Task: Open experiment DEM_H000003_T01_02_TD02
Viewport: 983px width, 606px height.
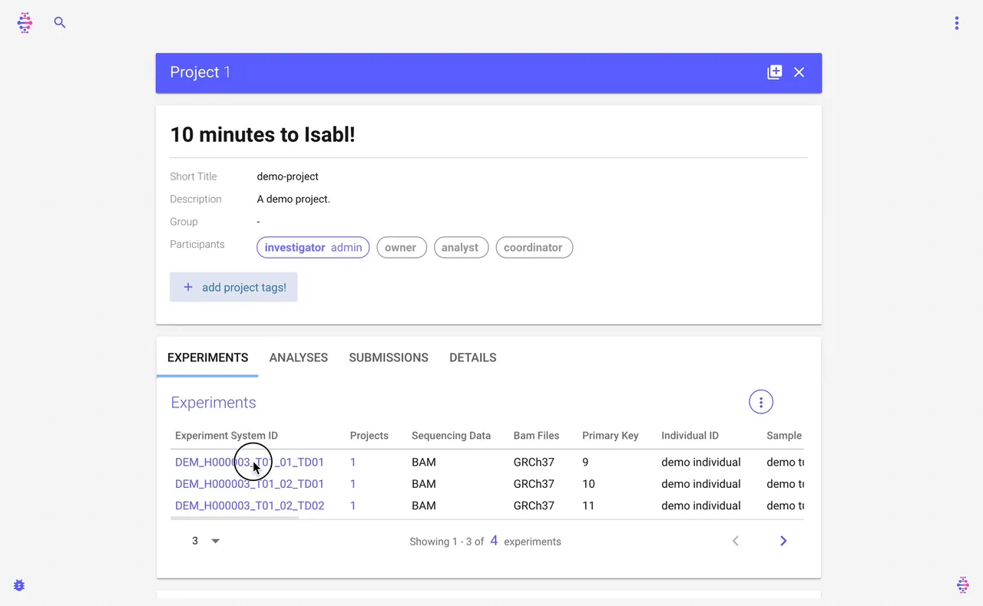Action: tap(250, 506)
